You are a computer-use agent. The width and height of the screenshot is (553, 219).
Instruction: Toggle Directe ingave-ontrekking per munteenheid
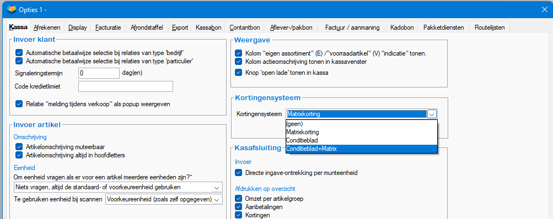pos(238,173)
